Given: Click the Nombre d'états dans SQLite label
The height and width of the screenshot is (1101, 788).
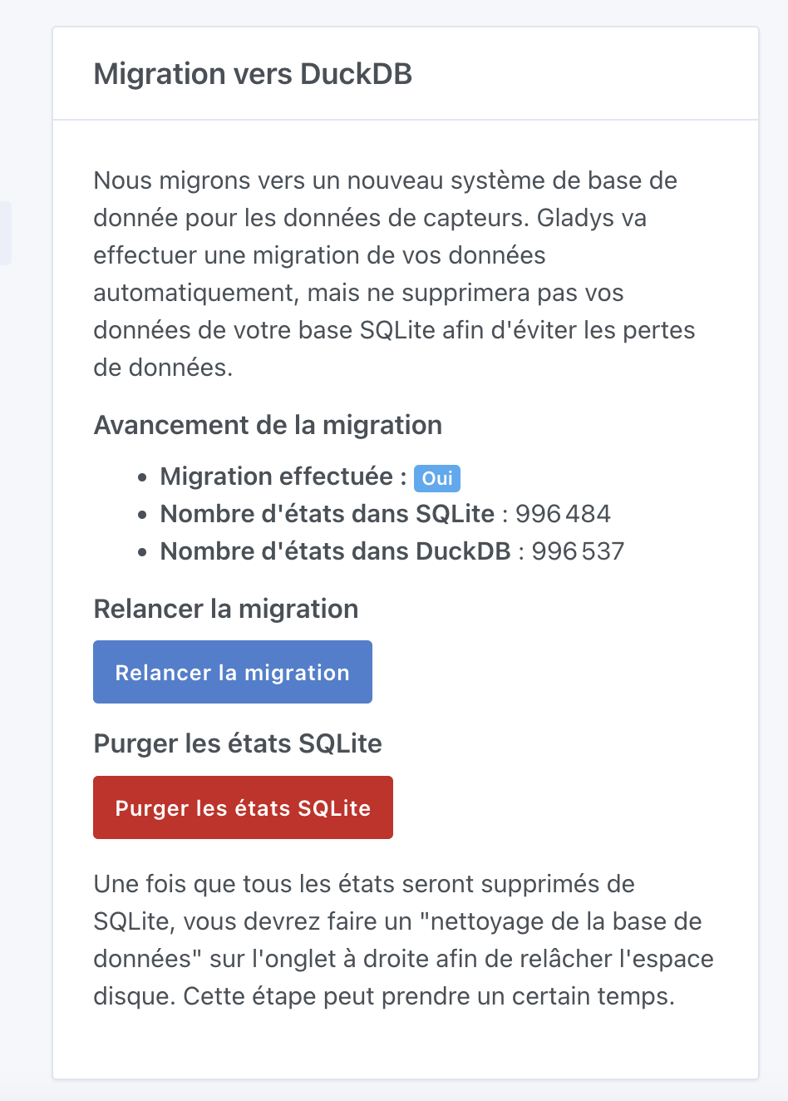Looking at the screenshot, I should tap(323, 513).
